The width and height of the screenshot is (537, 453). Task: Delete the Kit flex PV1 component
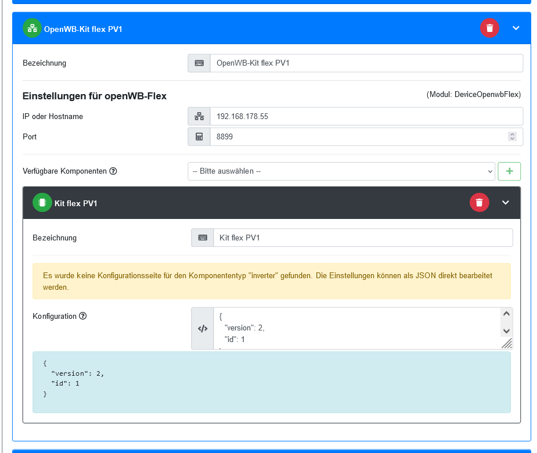click(479, 203)
